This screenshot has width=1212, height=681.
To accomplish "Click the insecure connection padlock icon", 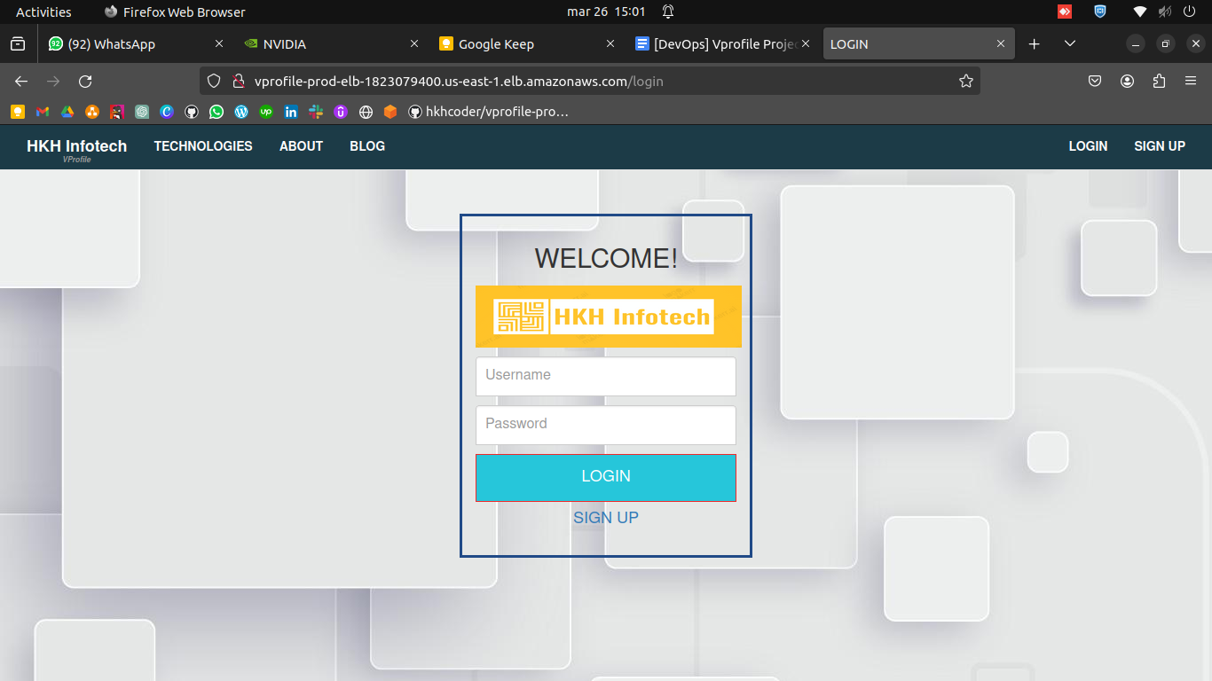I will (237, 81).
